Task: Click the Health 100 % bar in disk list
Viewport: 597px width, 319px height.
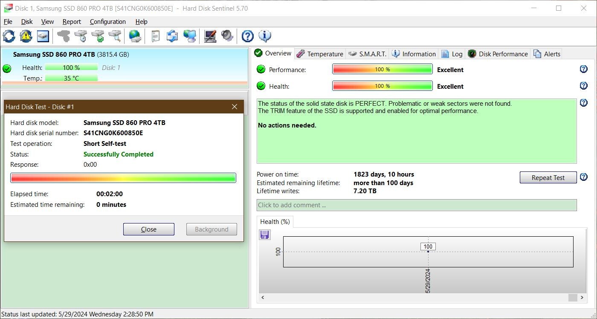Action: 71,67
